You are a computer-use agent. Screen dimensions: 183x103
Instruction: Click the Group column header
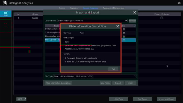(35, 14)
